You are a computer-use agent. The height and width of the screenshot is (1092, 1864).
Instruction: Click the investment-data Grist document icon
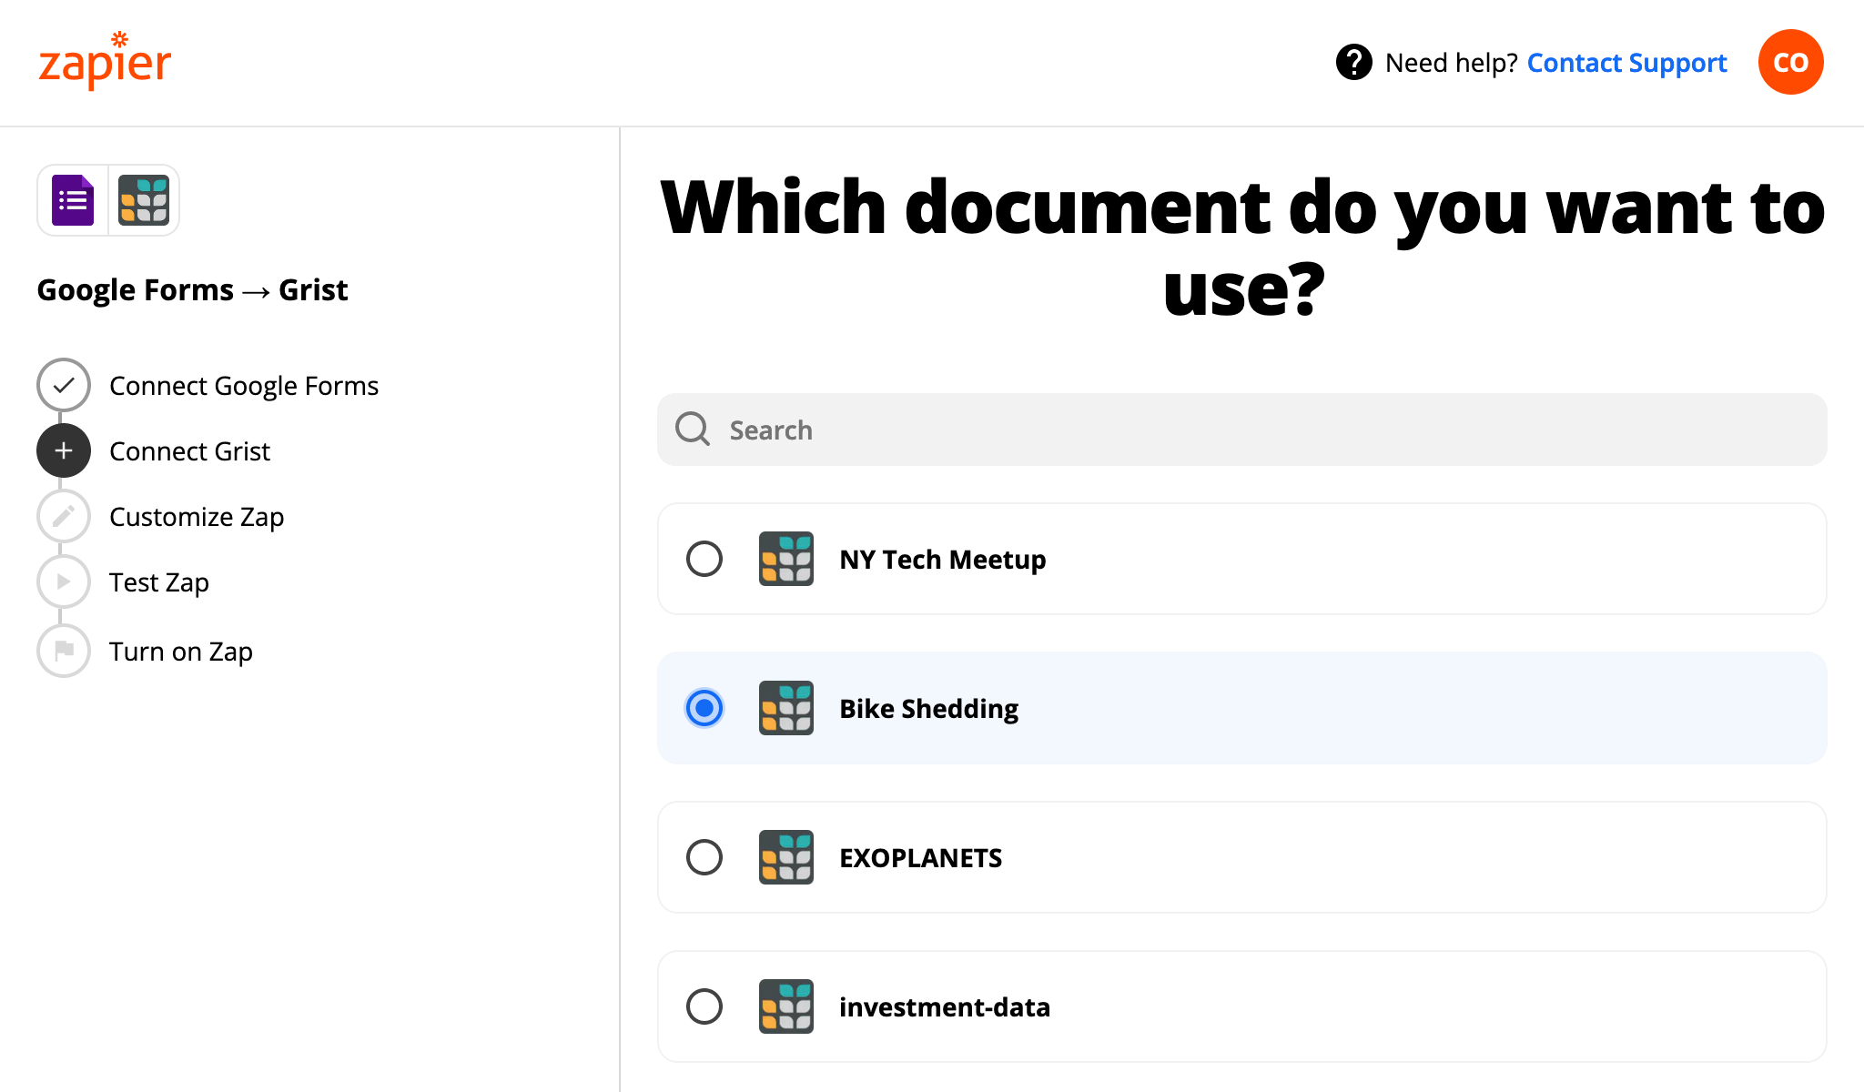[x=785, y=1006]
